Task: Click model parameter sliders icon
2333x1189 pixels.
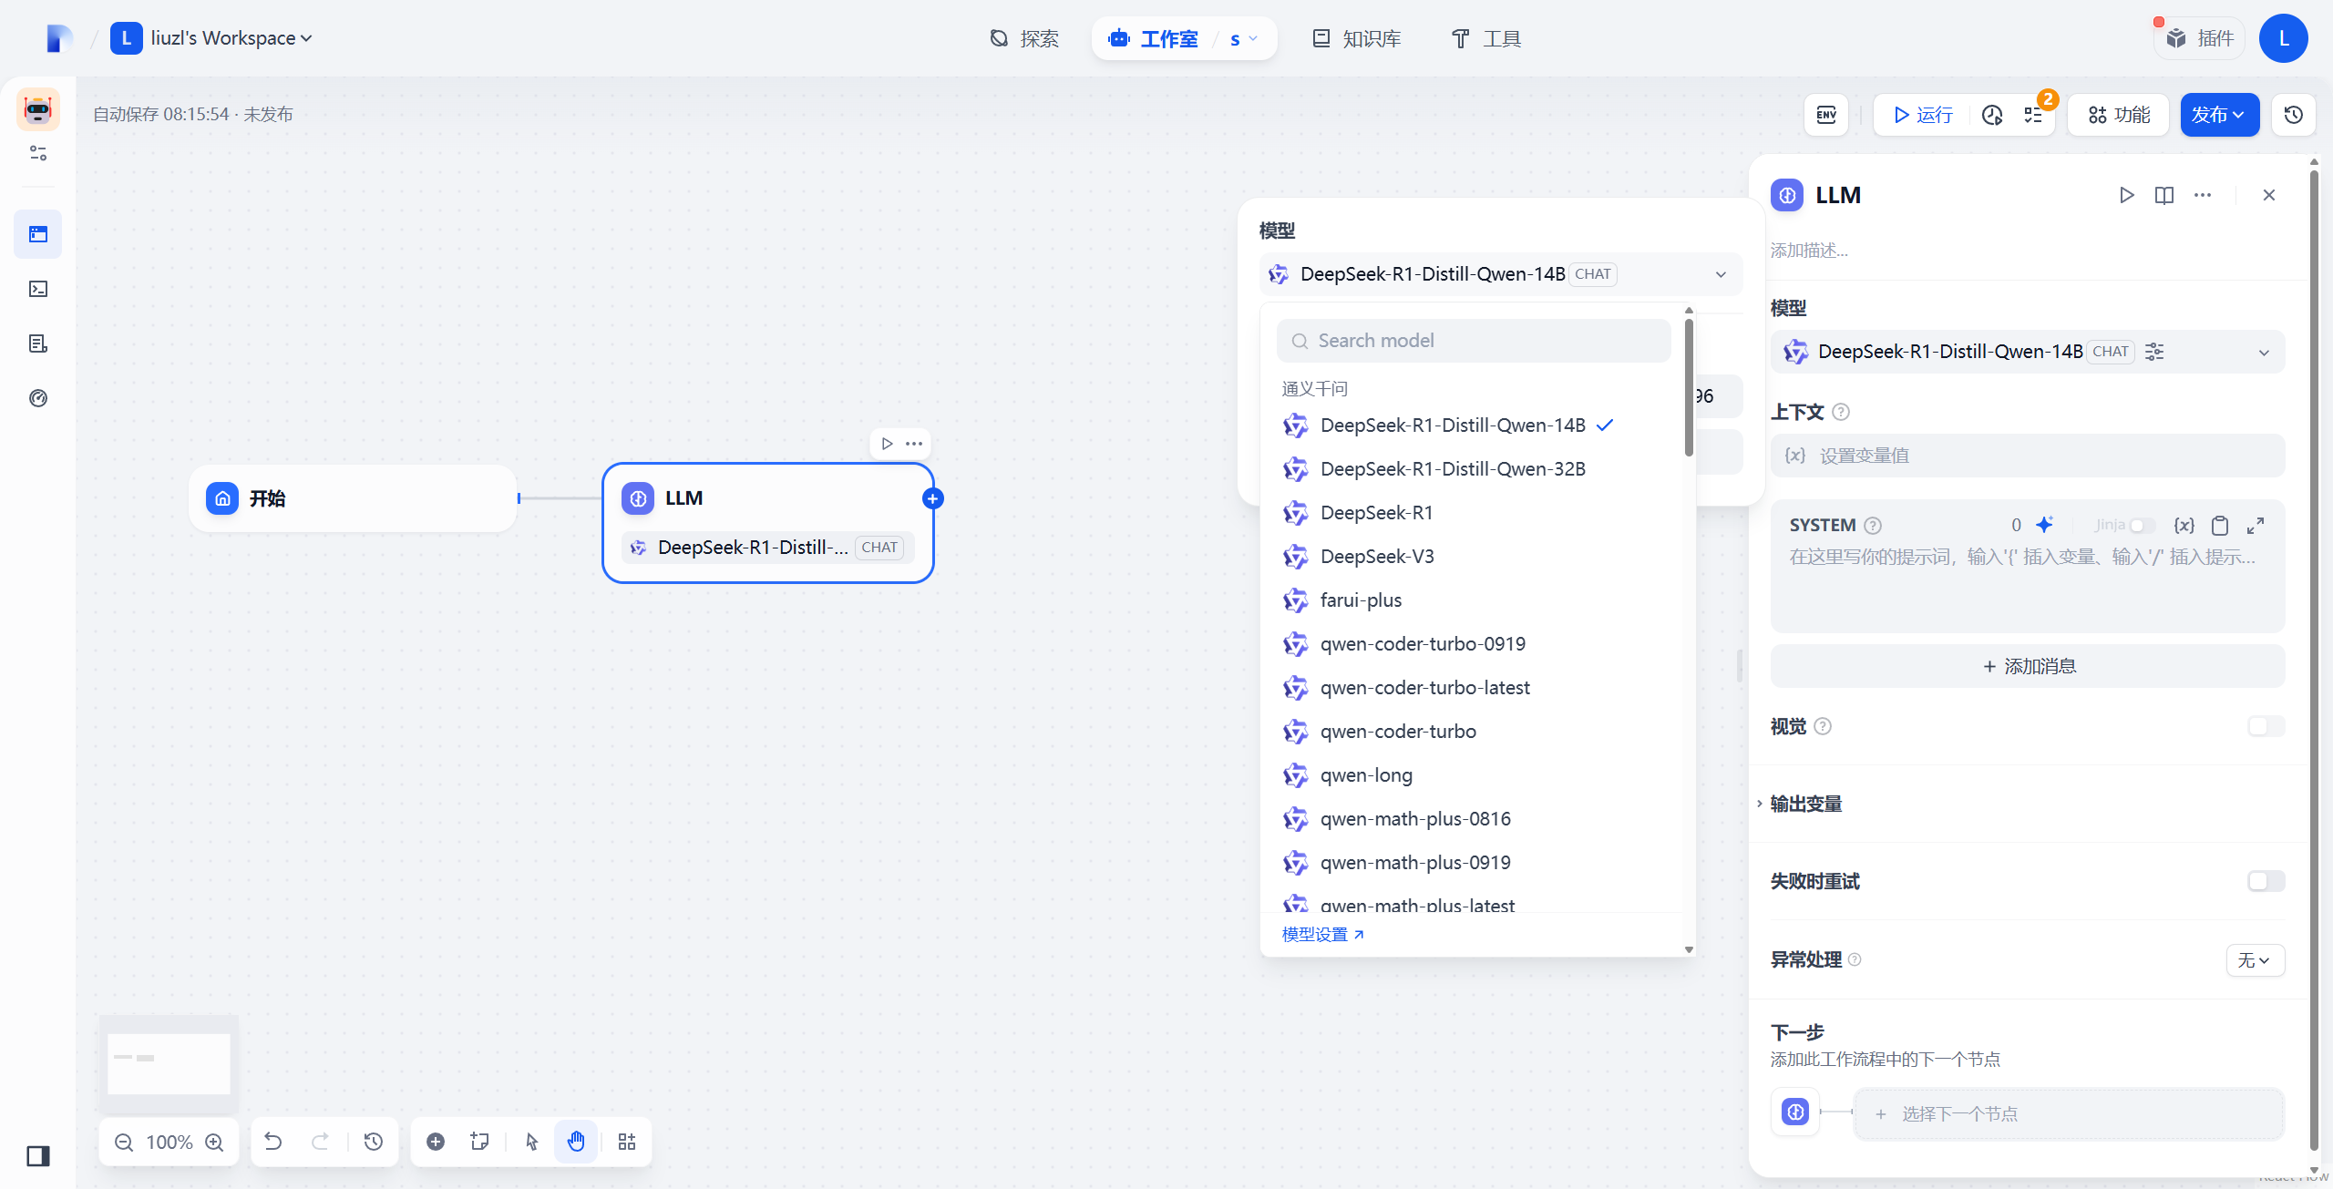Action: click(x=2154, y=352)
